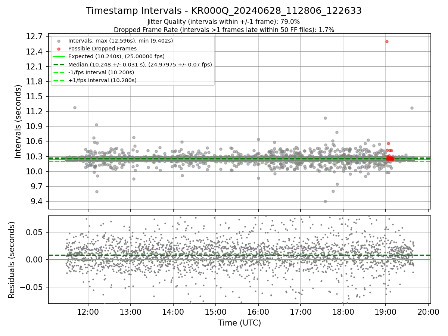Click the x-axis tick label 19:00
Screen dimensions: 448x336
tap(386, 312)
